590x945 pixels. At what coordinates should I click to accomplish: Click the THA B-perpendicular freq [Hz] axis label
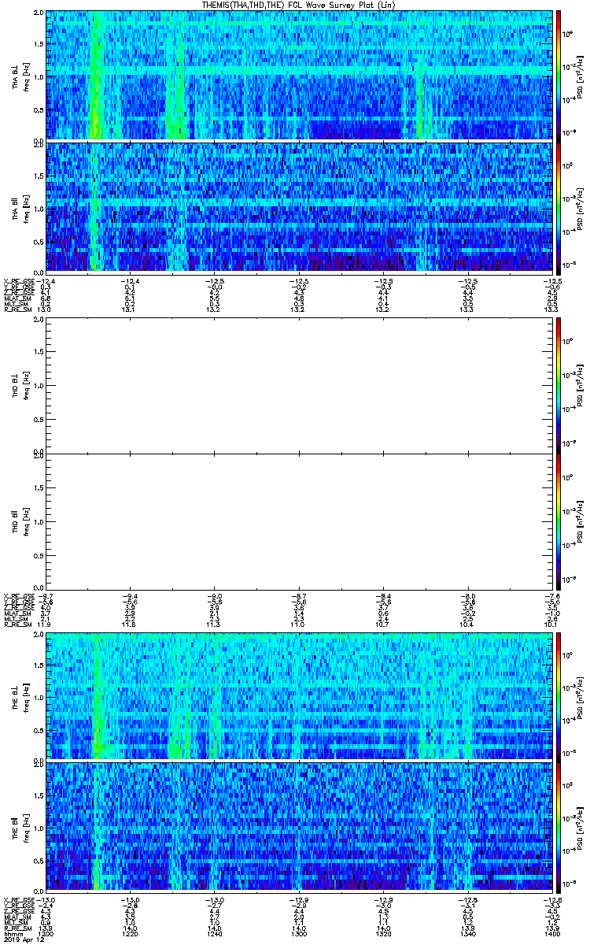(x=26, y=76)
